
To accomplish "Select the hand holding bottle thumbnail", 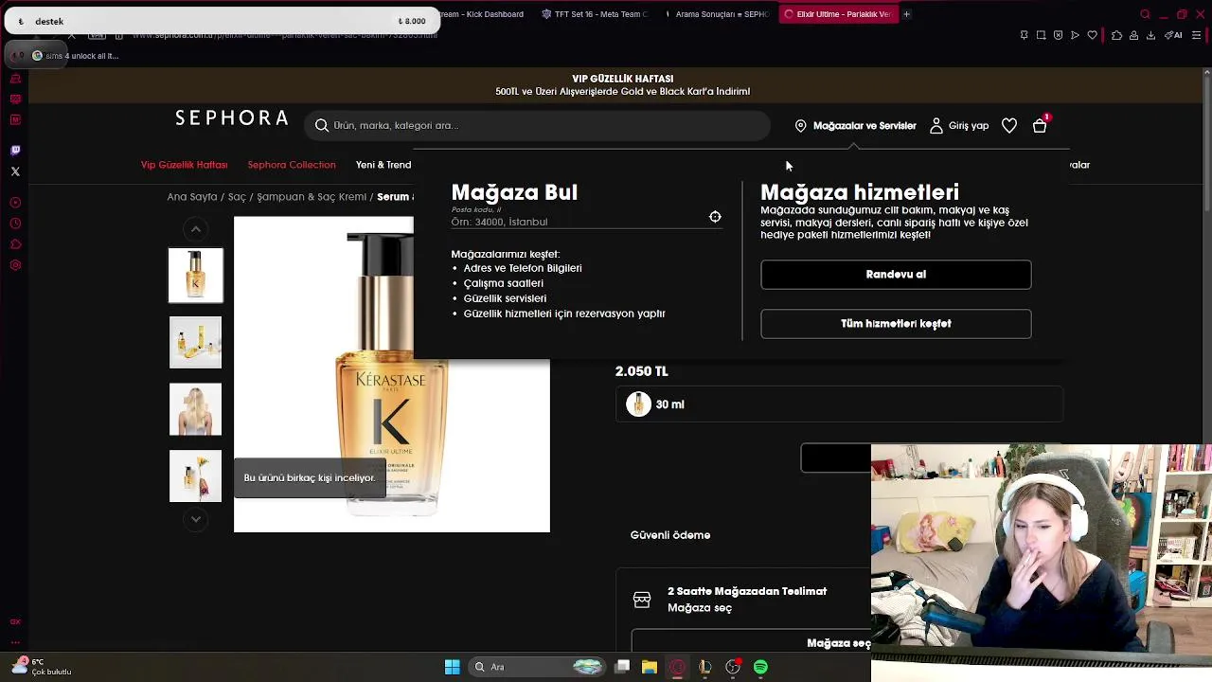I will [x=195, y=476].
